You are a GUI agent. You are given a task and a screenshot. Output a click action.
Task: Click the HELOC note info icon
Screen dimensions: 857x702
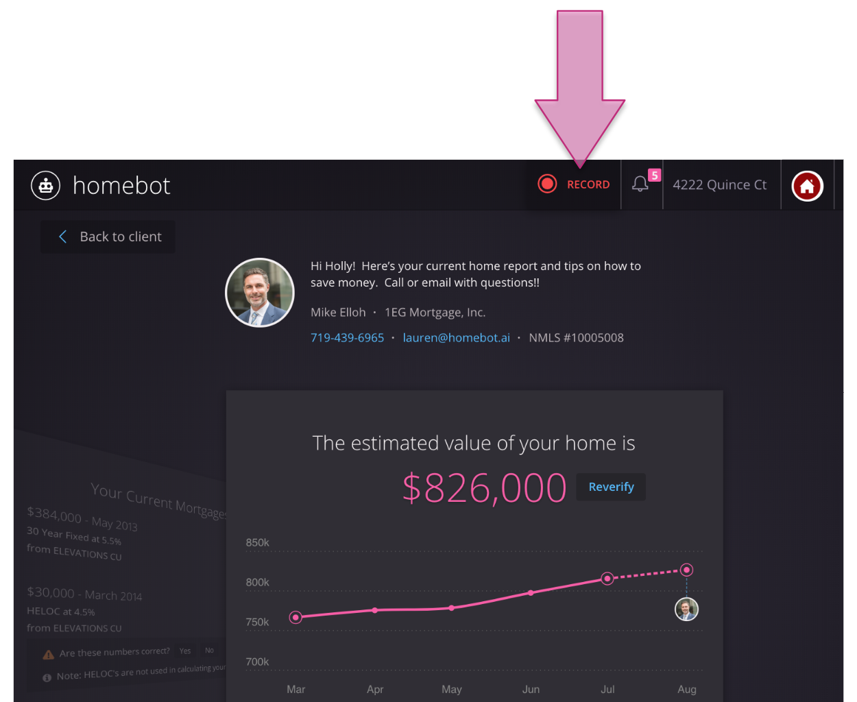tap(47, 678)
